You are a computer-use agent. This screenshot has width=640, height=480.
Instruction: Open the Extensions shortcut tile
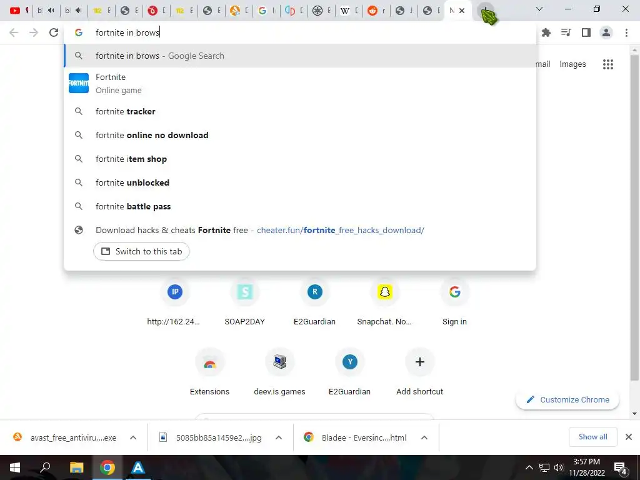210,372
